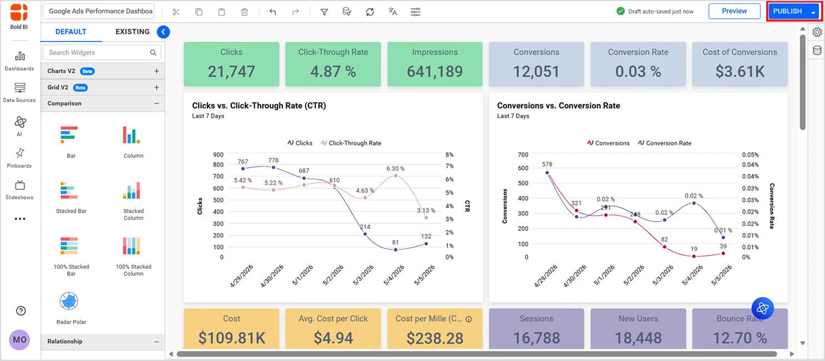Image resolution: width=825 pixels, height=361 pixels.
Task: Show more sidebar options (three dots)
Action: click(x=20, y=219)
